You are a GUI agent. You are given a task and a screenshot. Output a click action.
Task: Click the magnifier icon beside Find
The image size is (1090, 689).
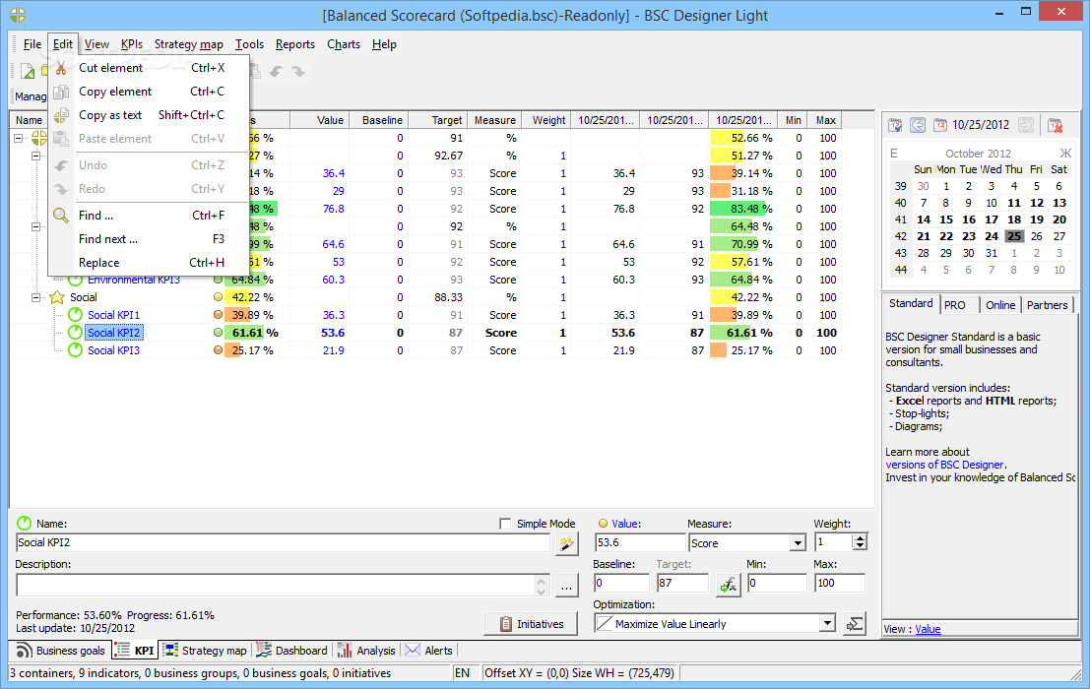[x=61, y=216]
